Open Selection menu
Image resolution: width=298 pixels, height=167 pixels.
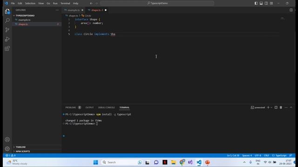coord(30,3)
